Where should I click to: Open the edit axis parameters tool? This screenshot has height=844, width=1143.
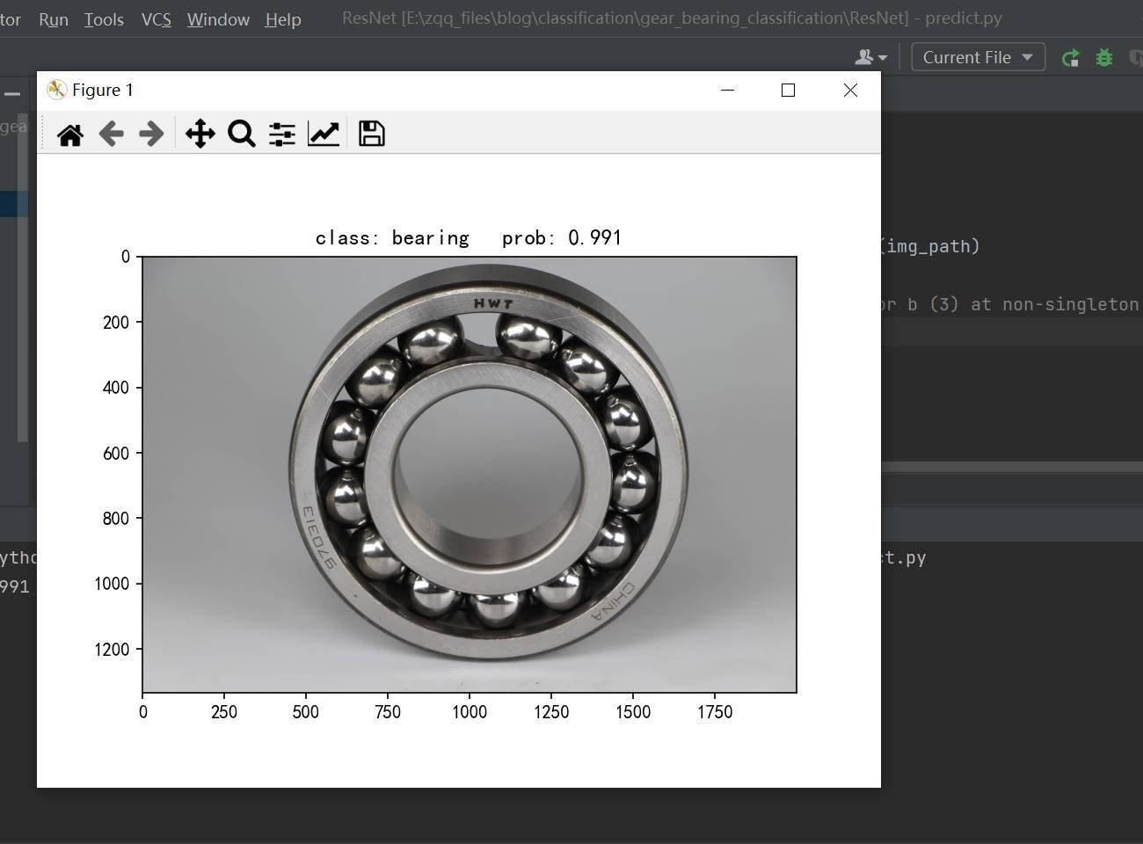(x=324, y=135)
